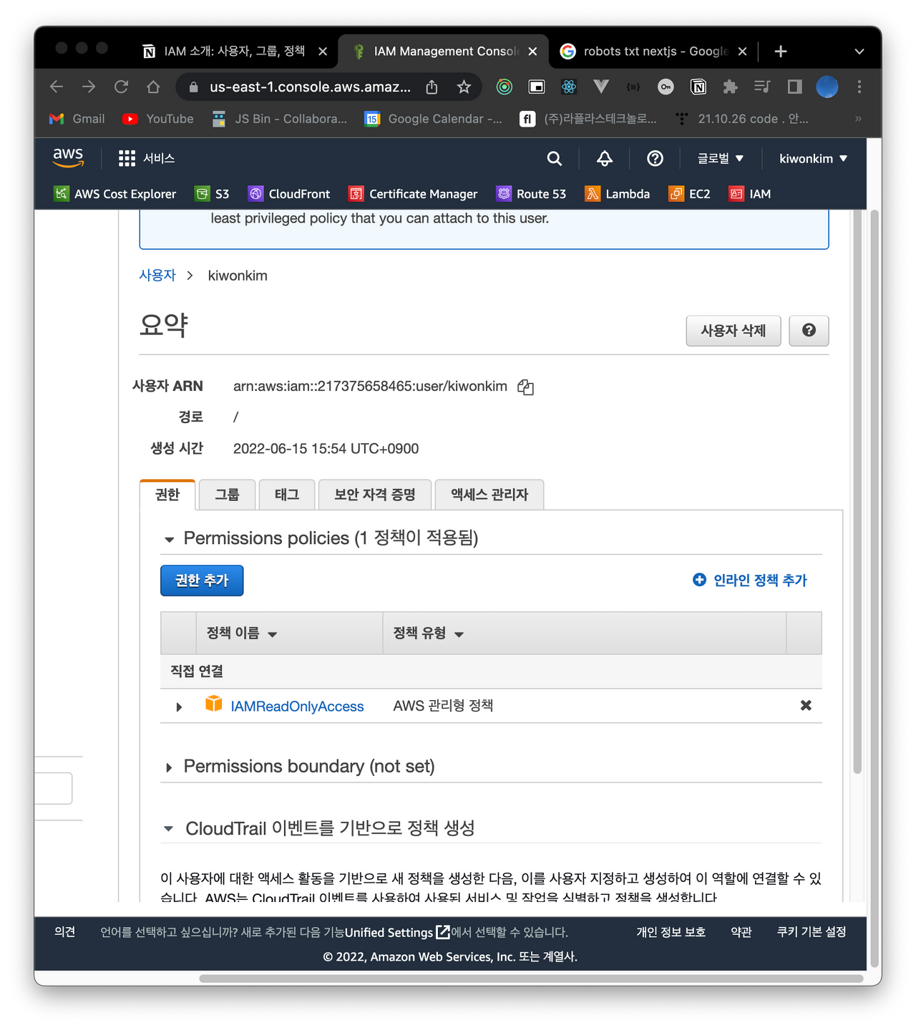Open the 개인 정보 보호 footer link
The image size is (916, 1028).
click(671, 932)
